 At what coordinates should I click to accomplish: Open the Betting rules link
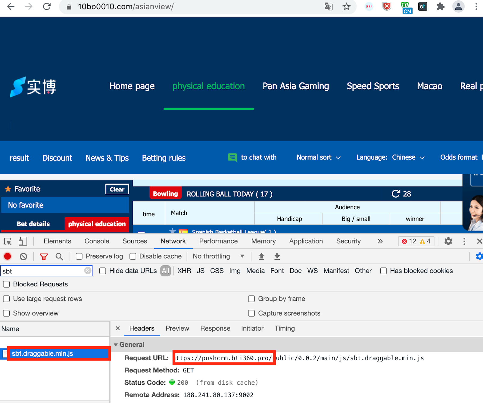click(164, 158)
